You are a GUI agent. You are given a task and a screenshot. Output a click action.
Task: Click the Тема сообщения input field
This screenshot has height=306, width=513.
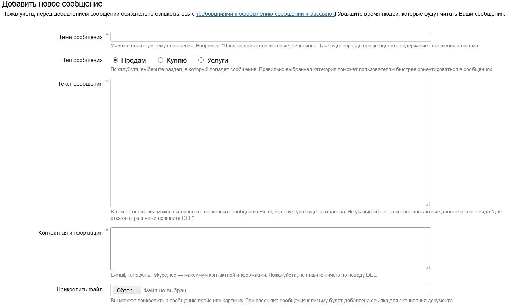[270, 37]
